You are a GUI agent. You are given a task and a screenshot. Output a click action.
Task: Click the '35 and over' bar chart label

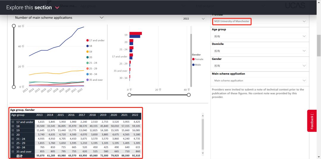click(x=121, y=71)
